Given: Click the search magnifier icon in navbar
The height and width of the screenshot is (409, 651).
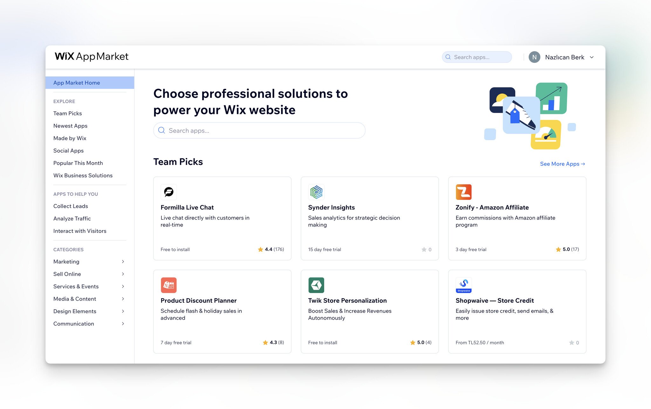Looking at the screenshot, I should (448, 56).
